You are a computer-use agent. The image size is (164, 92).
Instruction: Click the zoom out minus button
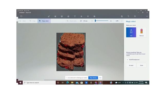coord(92,21)
